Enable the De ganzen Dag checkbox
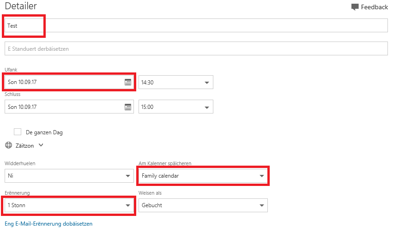The height and width of the screenshot is (233, 393). pyautogui.click(x=18, y=132)
